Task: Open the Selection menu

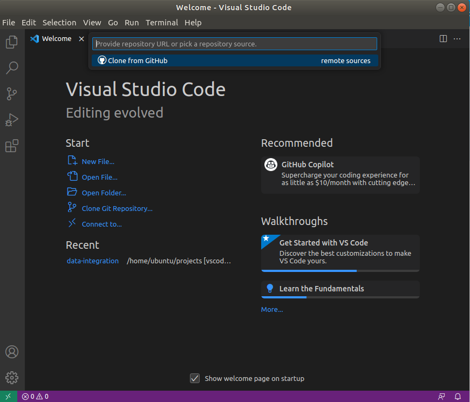Action: pos(59,23)
